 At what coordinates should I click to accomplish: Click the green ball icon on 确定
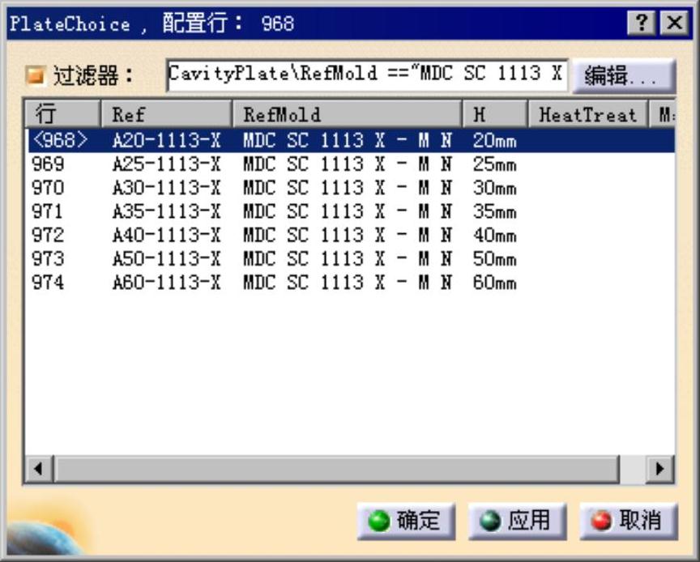[x=379, y=522]
